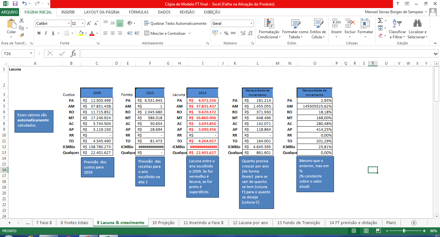This screenshot has height=237, width=440.
Task: Open sheet tab 8 Fontes totais
Action: (x=74, y=223)
